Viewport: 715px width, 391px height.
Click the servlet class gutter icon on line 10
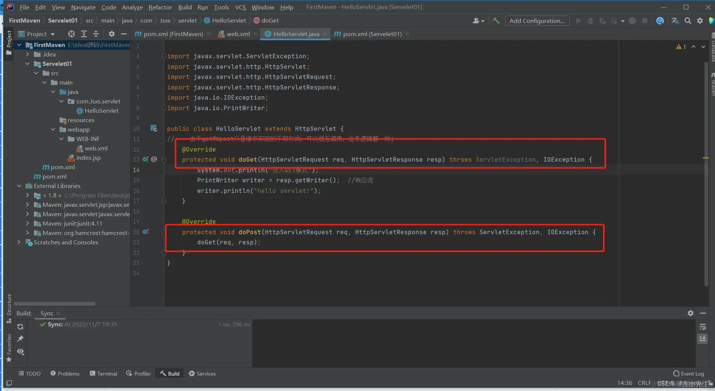tap(154, 128)
